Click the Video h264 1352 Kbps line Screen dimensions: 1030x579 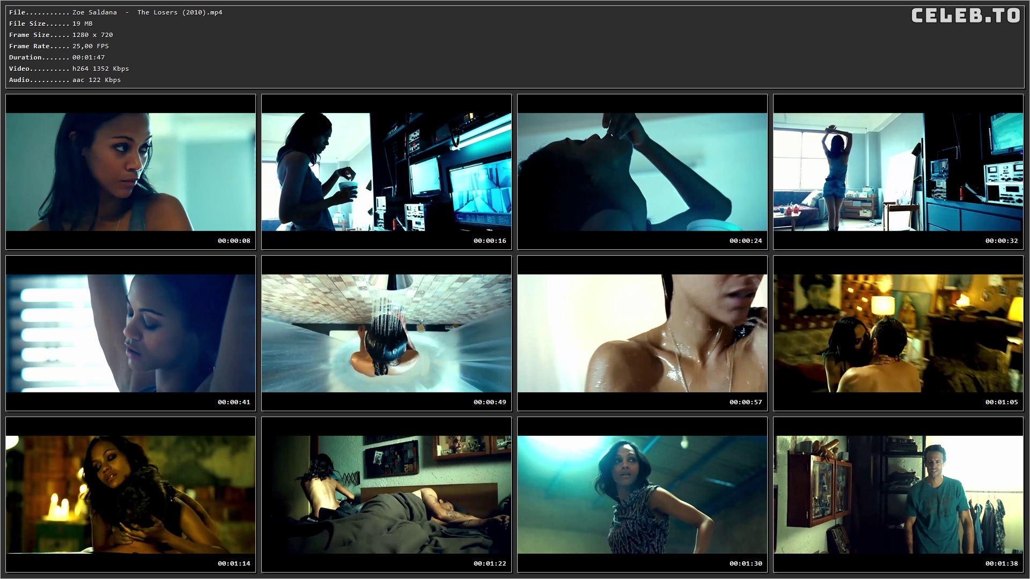click(69, 69)
